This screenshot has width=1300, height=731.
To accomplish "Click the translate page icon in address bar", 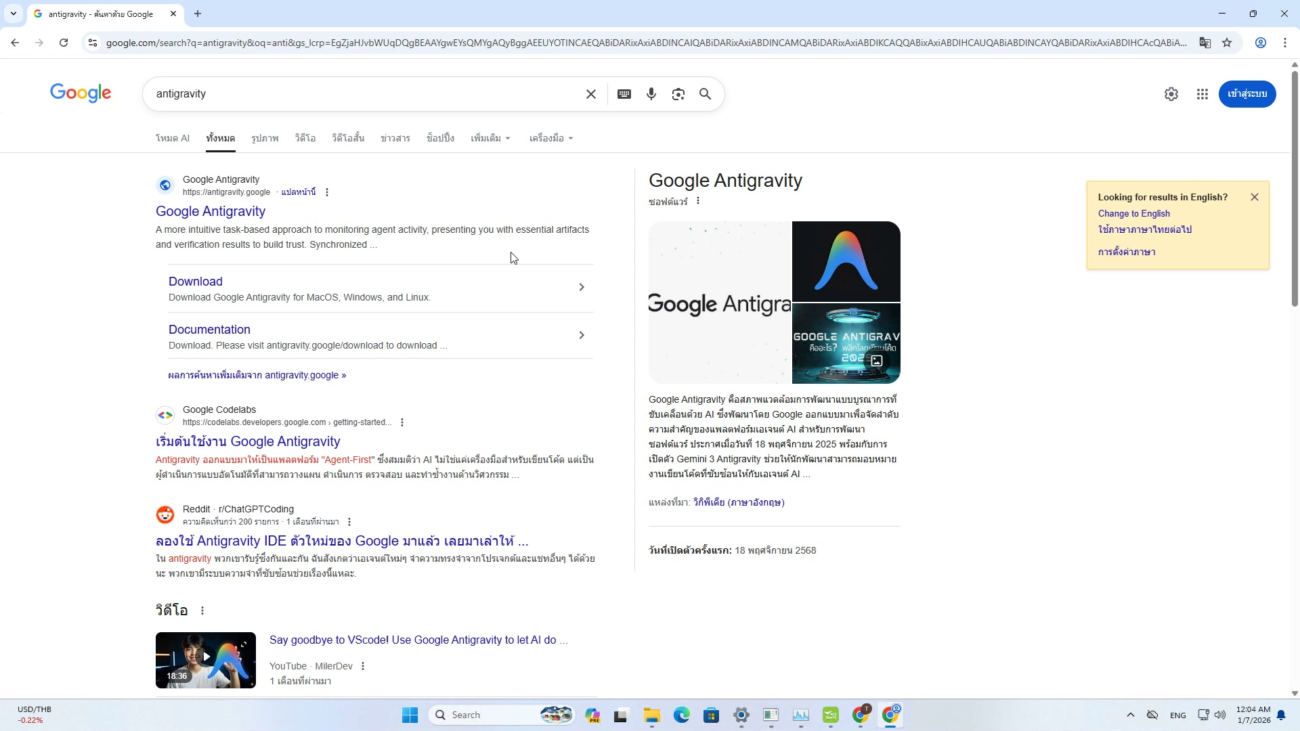I will coord(1205,43).
